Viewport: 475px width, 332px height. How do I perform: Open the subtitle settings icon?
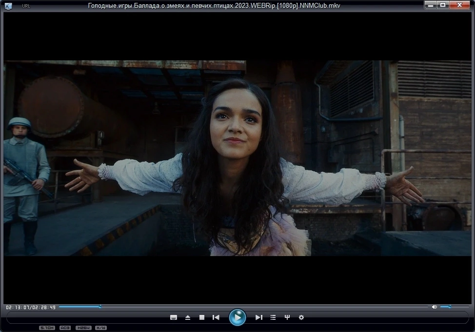(x=174, y=317)
